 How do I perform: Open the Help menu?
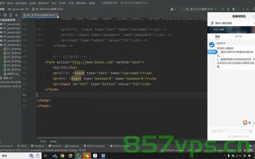pyautogui.click(x=92, y=3)
